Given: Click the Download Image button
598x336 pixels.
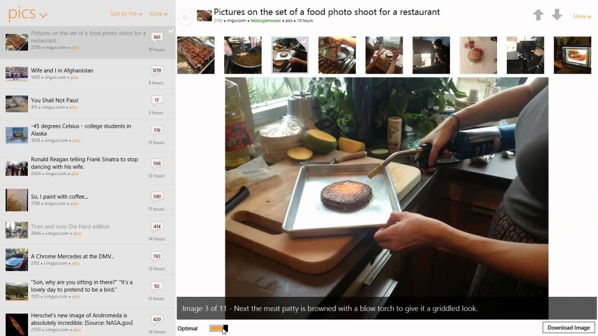Looking at the screenshot, I should [x=569, y=328].
